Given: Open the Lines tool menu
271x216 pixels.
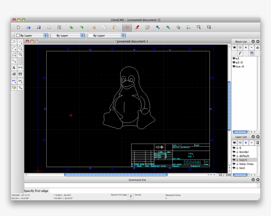Looking at the screenshot, I should (20, 42).
